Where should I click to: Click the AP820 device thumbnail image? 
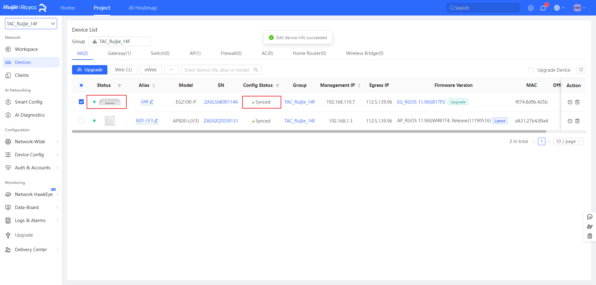pyautogui.click(x=110, y=121)
